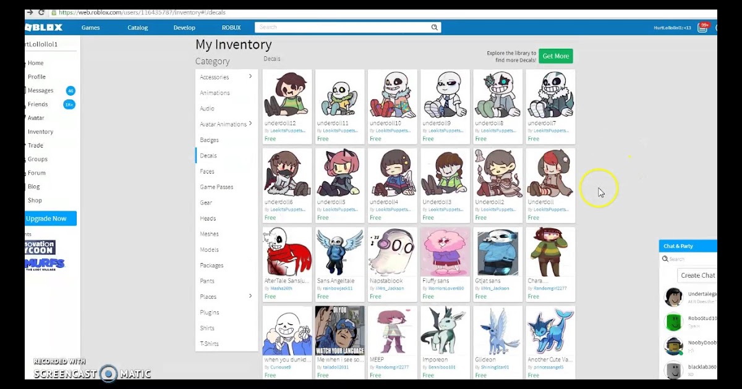This screenshot has width=742, height=389.
Task: Click the search magnifier icon
Action: [x=435, y=27]
